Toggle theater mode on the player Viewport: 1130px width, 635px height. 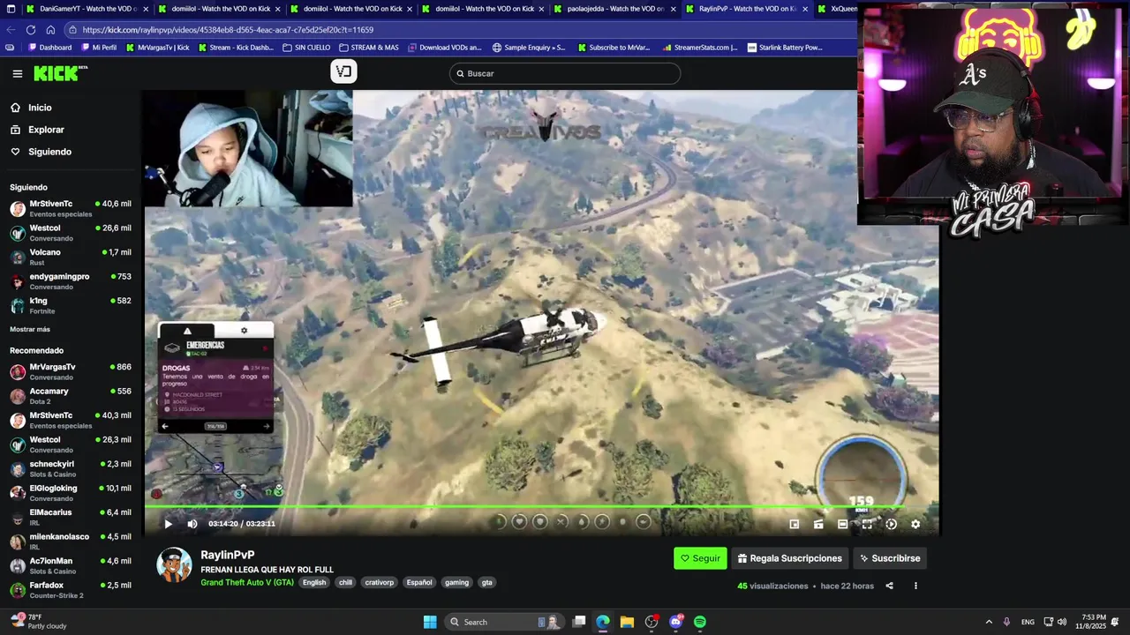pyautogui.click(x=842, y=524)
